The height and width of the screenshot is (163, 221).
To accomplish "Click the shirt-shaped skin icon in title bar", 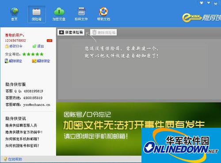I will pos(202,3).
